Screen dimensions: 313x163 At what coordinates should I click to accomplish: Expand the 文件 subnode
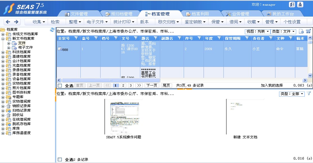click(x=9, y=43)
